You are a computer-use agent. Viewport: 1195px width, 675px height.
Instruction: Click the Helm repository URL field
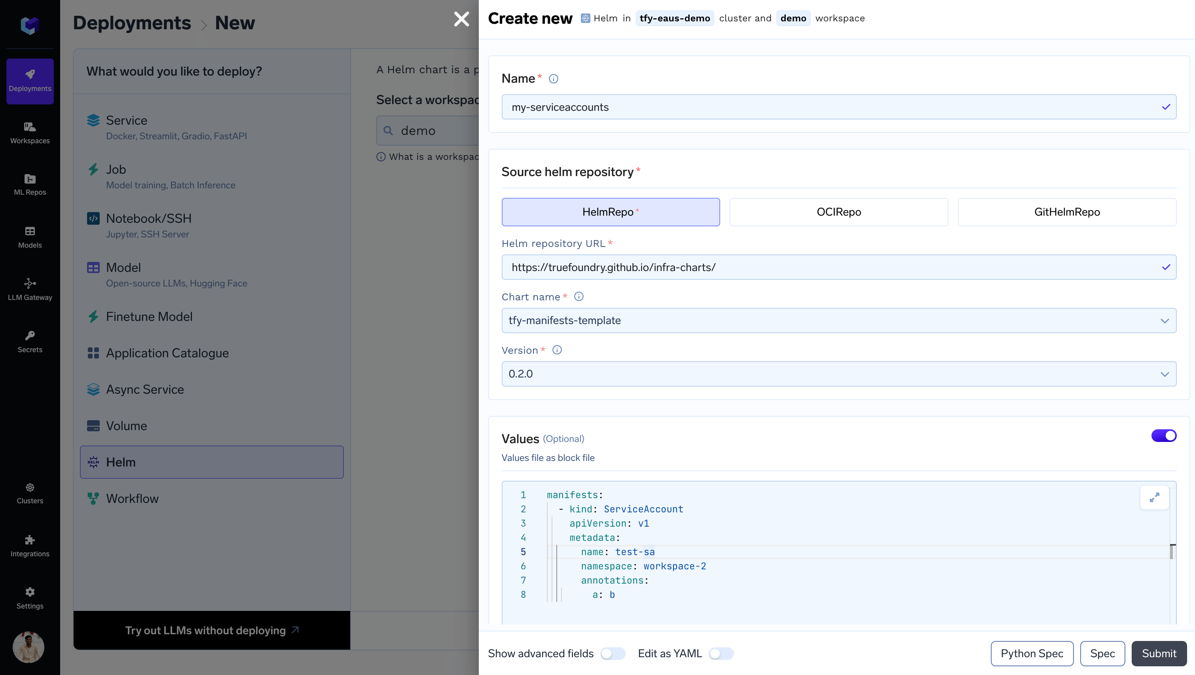831,267
